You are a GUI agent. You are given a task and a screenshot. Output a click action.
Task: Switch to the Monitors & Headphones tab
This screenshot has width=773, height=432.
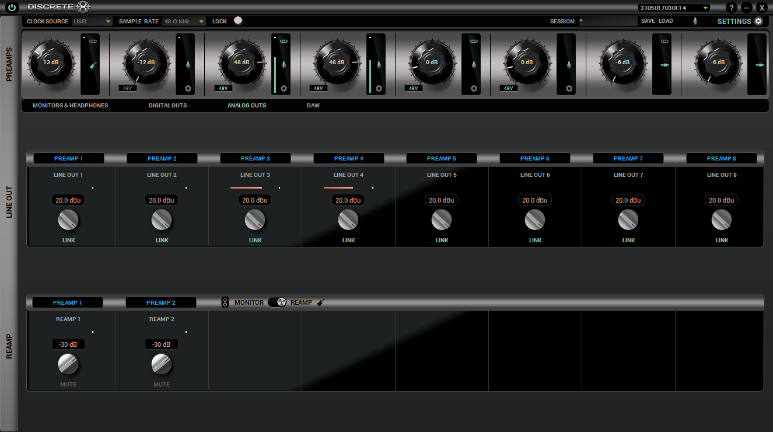tap(71, 106)
